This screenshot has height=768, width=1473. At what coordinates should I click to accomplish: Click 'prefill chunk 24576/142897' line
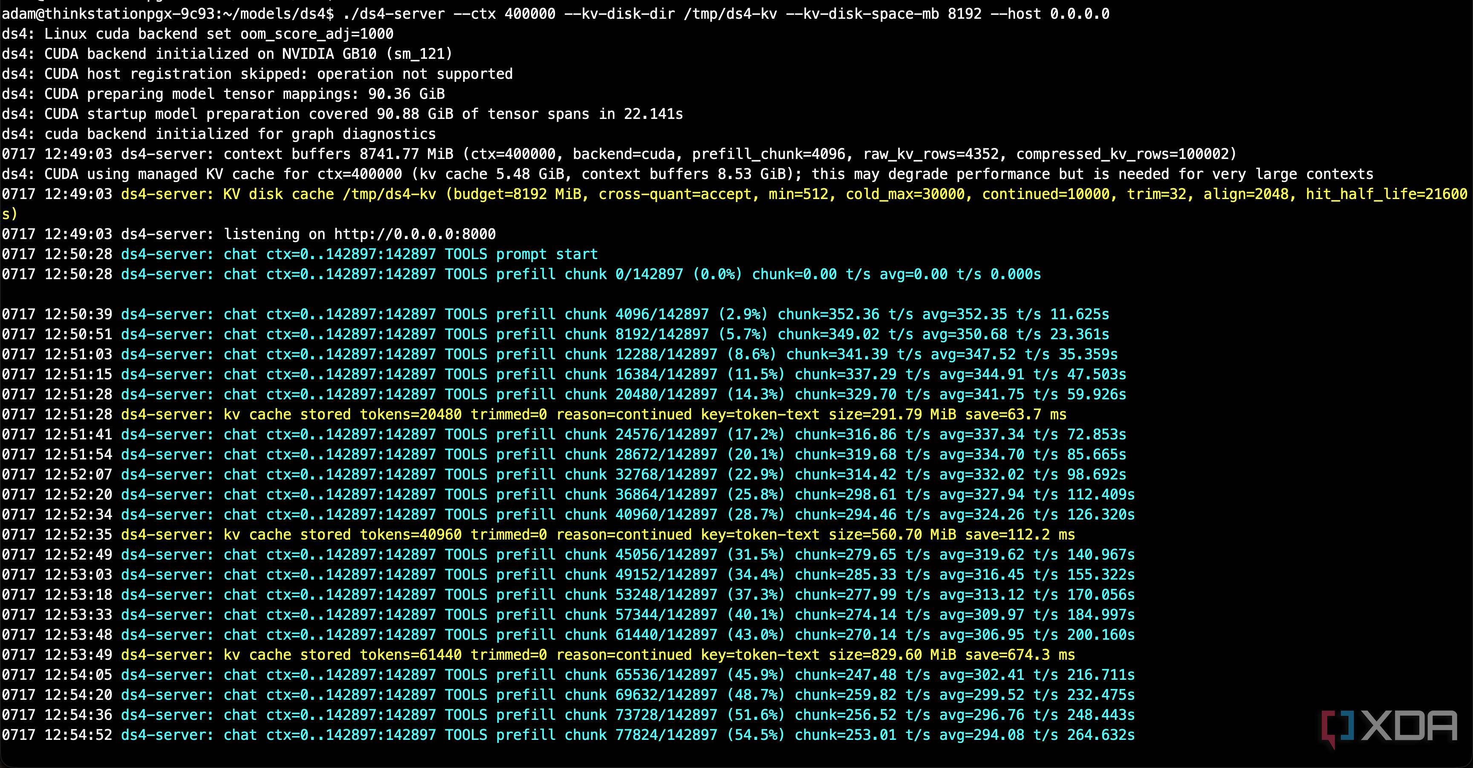click(x=564, y=434)
